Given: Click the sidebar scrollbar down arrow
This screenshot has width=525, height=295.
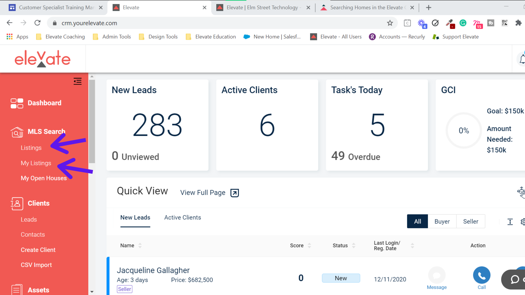Looking at the screenshot, I should tap(92, 292).
